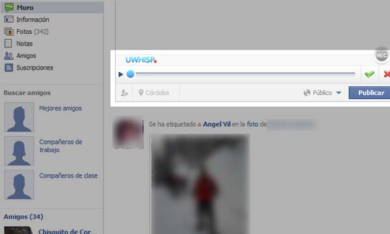Tag friends with the add-person icon
The width and height of the screenshot is (390, 234).
coord(124,93)
